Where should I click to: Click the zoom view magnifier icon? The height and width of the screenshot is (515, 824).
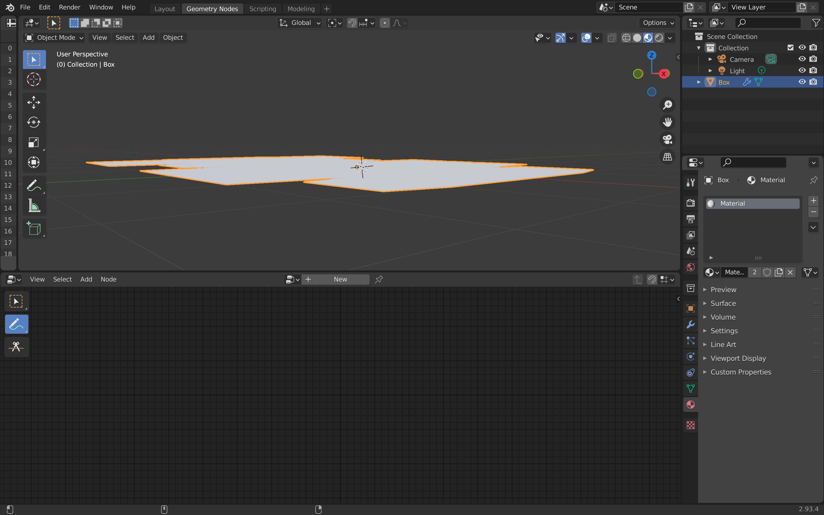coord(667,104)
